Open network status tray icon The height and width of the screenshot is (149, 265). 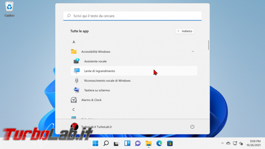235,143
